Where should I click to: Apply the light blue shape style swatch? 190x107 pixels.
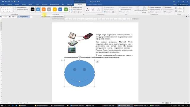pos(38,9)
